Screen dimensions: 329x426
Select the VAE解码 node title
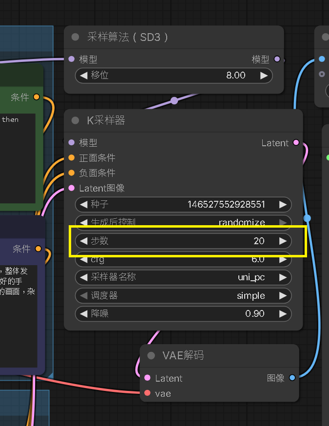tap(183, 355)
